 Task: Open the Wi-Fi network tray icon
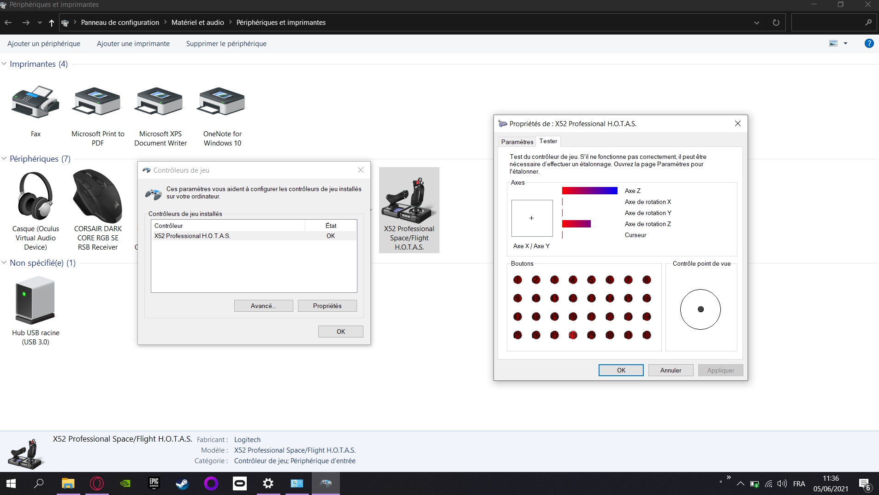click(x=768, y=483)
